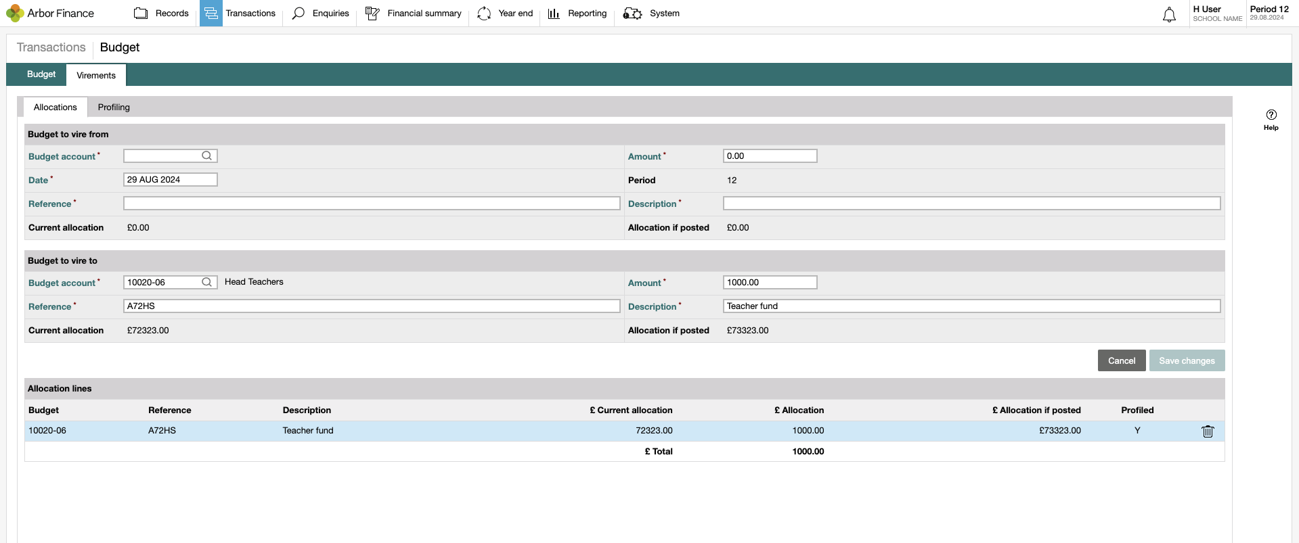The image size is (1299, 543).
Task: Click the Financial summary icon
Action: pos(372,14)
